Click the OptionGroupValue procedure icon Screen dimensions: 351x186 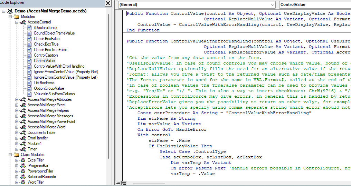coord(30,88)
